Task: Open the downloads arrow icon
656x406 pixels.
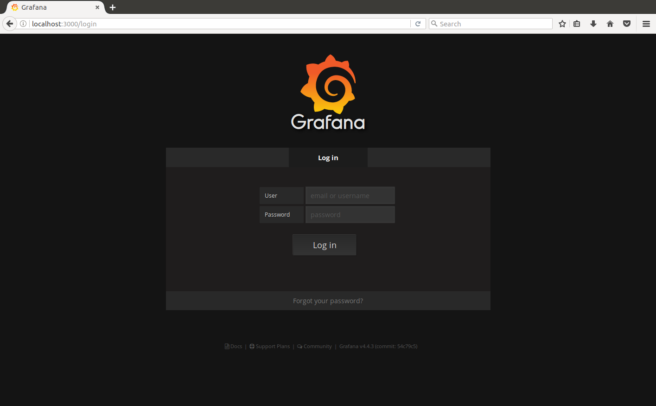Action: [x=593, y=24]
